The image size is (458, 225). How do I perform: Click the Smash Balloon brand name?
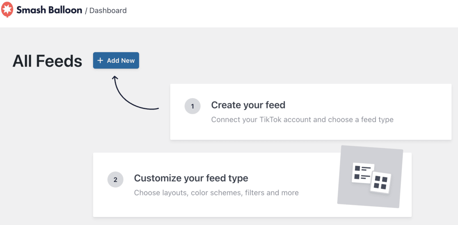click(49, 10)
